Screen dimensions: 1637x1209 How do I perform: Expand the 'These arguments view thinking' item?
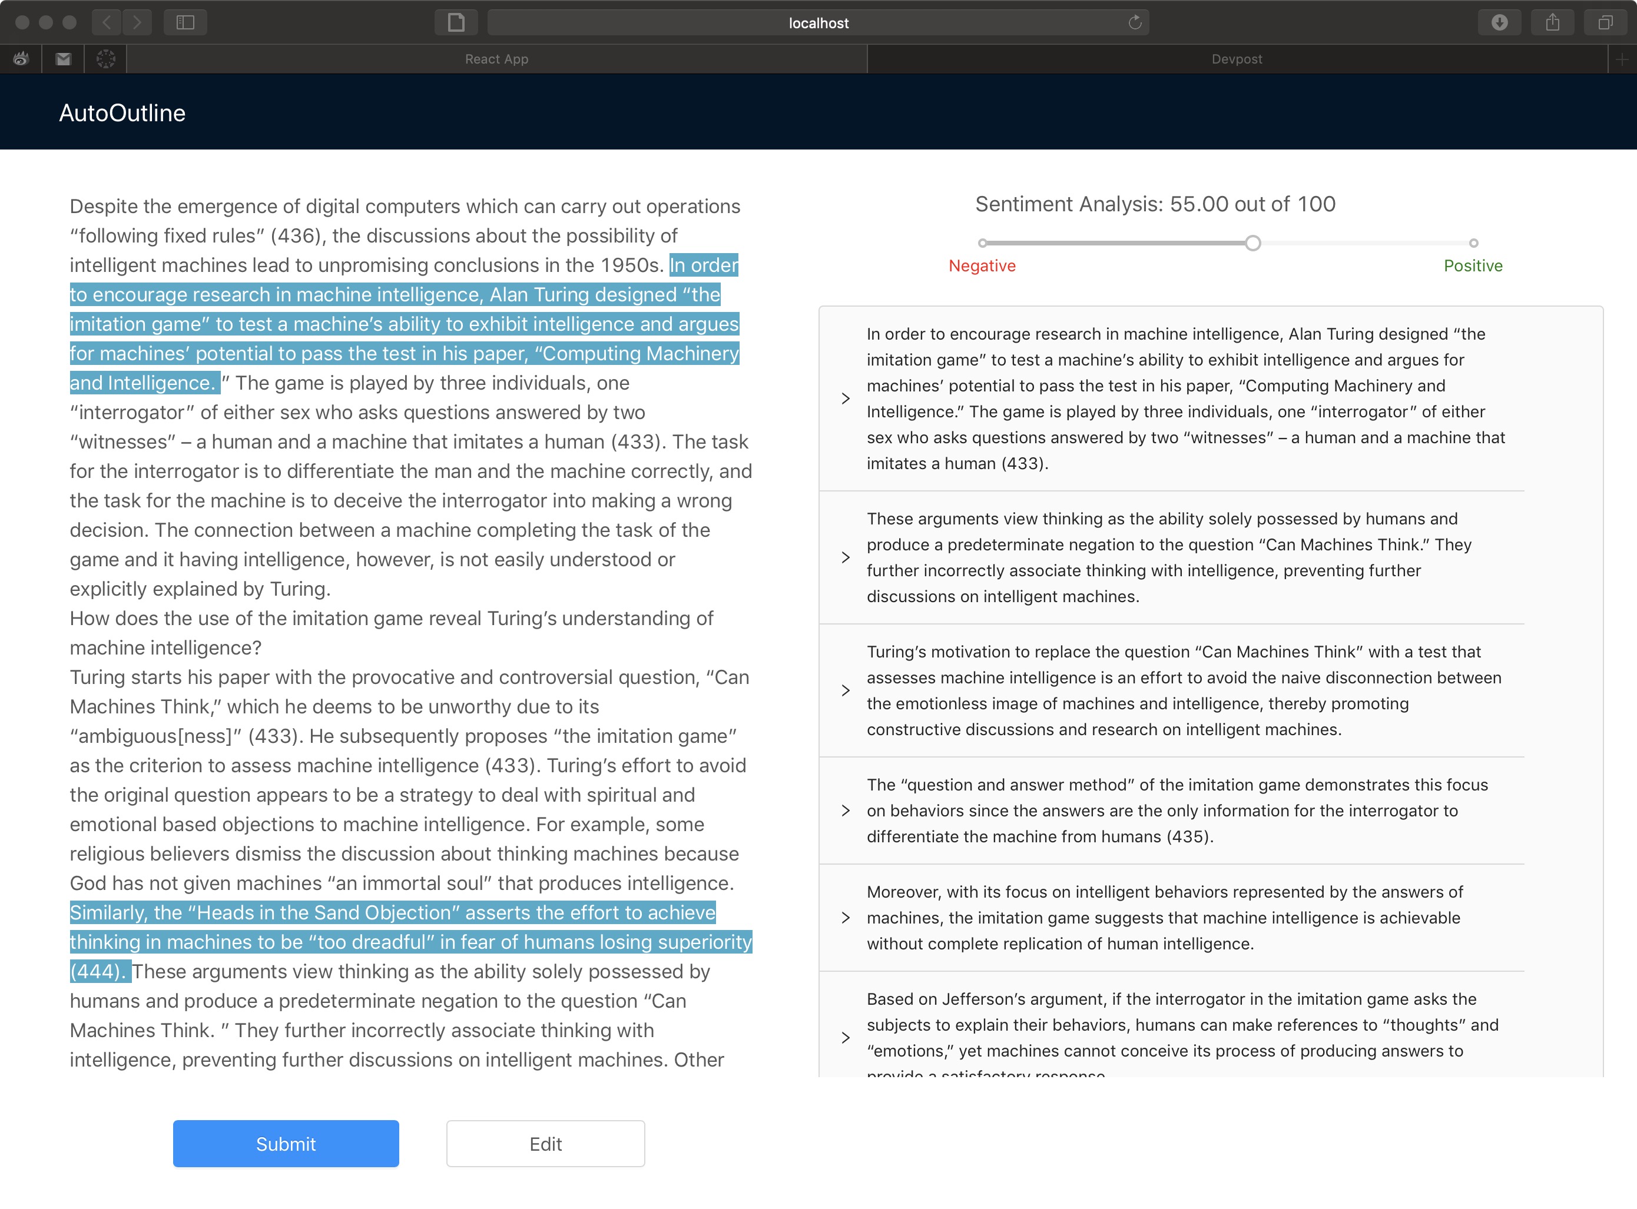coord(846,557)
